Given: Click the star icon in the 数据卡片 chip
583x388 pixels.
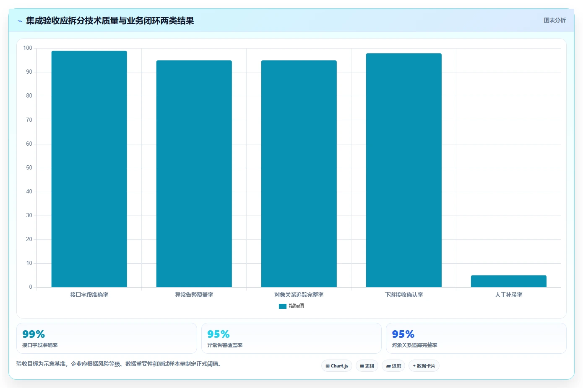Looking at the screenshot, I should coord(414,366).
